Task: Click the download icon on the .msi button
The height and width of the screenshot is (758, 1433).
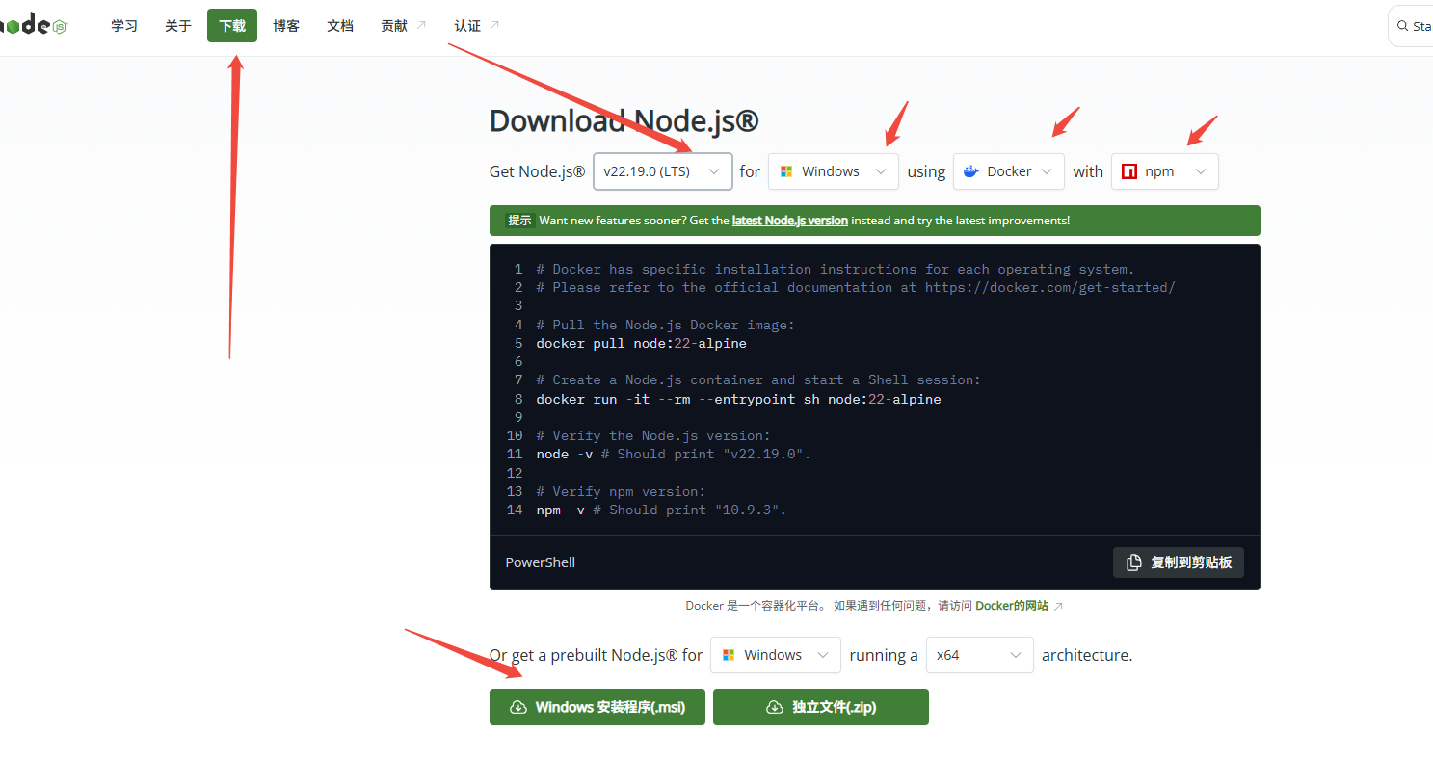Action: (518, 707)
